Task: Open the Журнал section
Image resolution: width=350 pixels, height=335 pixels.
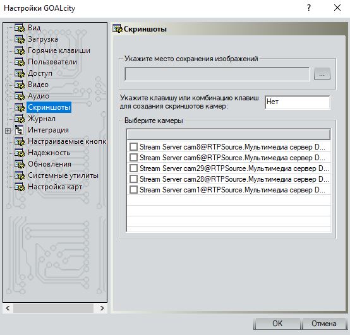Action: [42, 119]
